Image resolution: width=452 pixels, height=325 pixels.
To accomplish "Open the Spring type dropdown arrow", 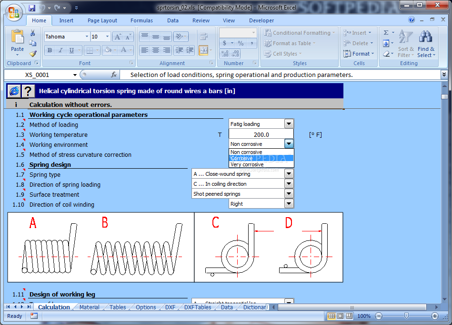I will (x=289, y=174).
